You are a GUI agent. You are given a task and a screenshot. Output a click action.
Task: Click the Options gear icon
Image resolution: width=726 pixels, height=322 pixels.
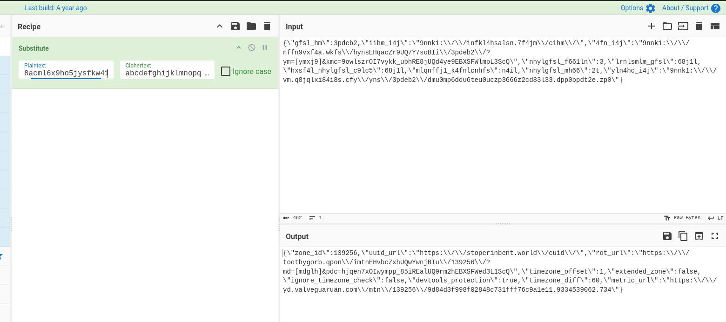pyautogui.click(x=651, y=8)
